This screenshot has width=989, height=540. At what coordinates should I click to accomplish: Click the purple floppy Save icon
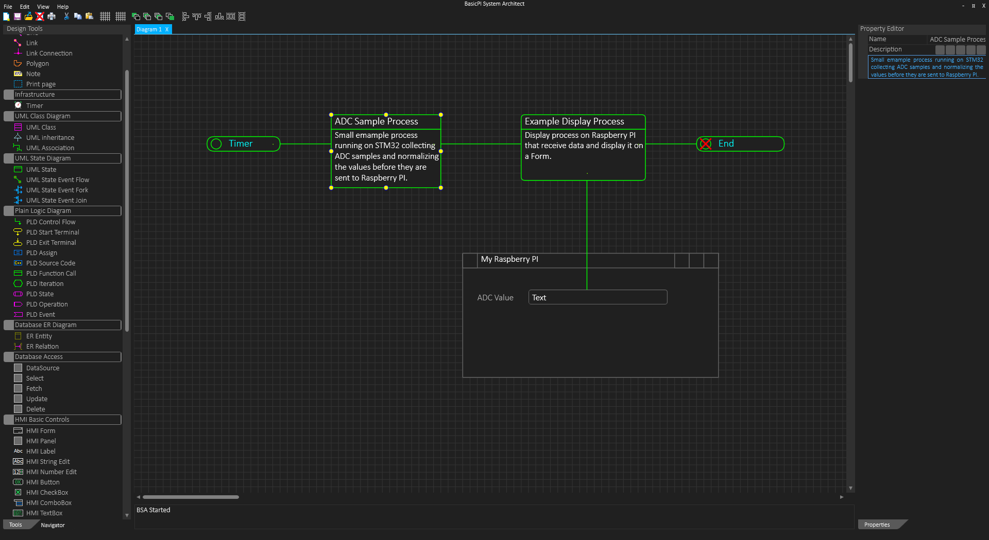17,16
